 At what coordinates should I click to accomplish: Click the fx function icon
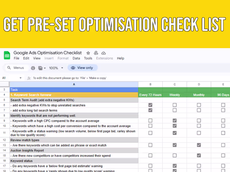point(29,78)
